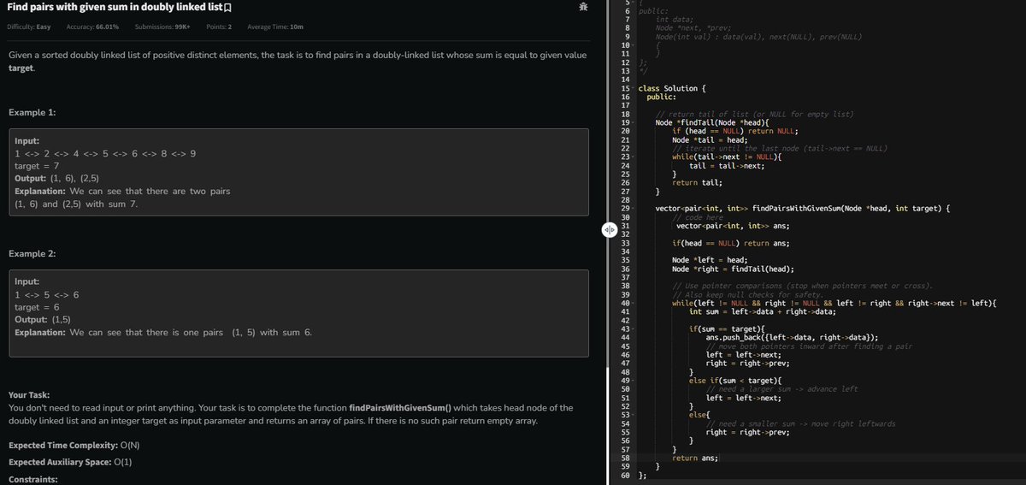
Task: Collapse the else block at line 53
Action: (x=634, y=414)
